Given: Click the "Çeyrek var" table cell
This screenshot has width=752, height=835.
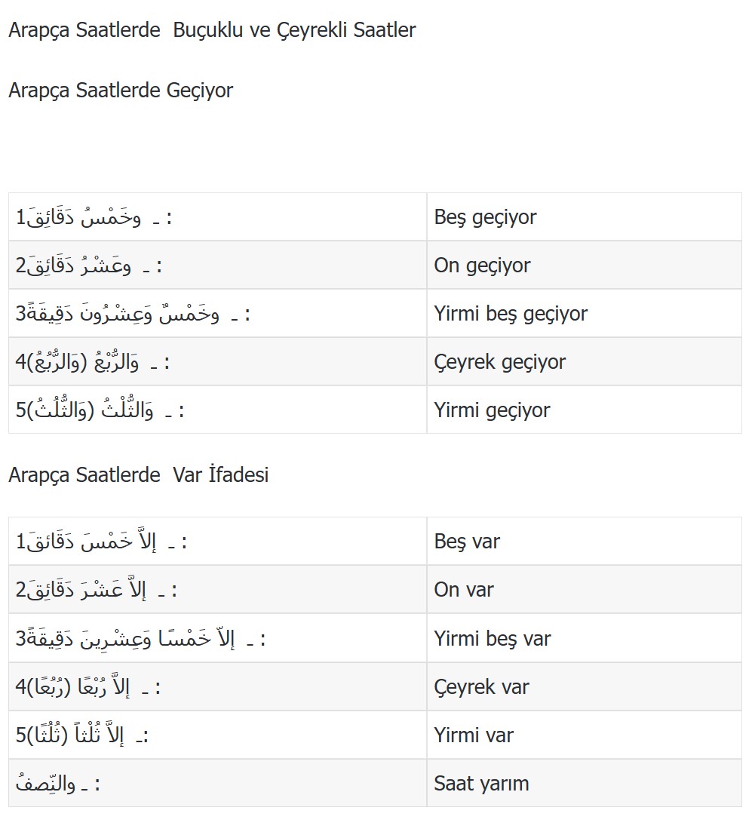Looking at the screenshot, I should (481, 687).
